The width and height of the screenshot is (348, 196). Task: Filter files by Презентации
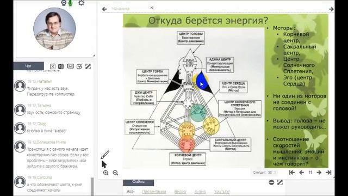[x=154, y=192]
